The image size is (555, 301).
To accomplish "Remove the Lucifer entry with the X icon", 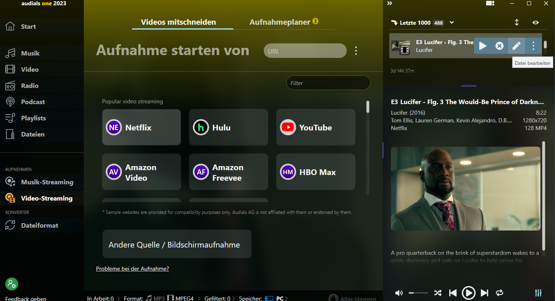I will pos(499,46).
